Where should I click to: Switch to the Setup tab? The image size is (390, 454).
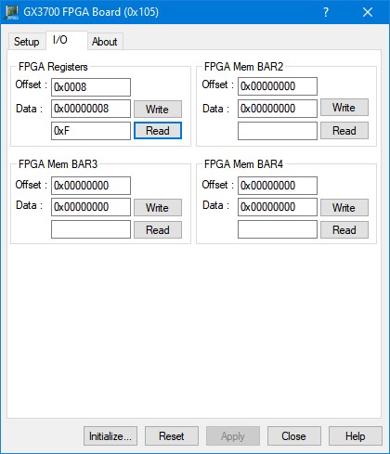click(27, 42)
